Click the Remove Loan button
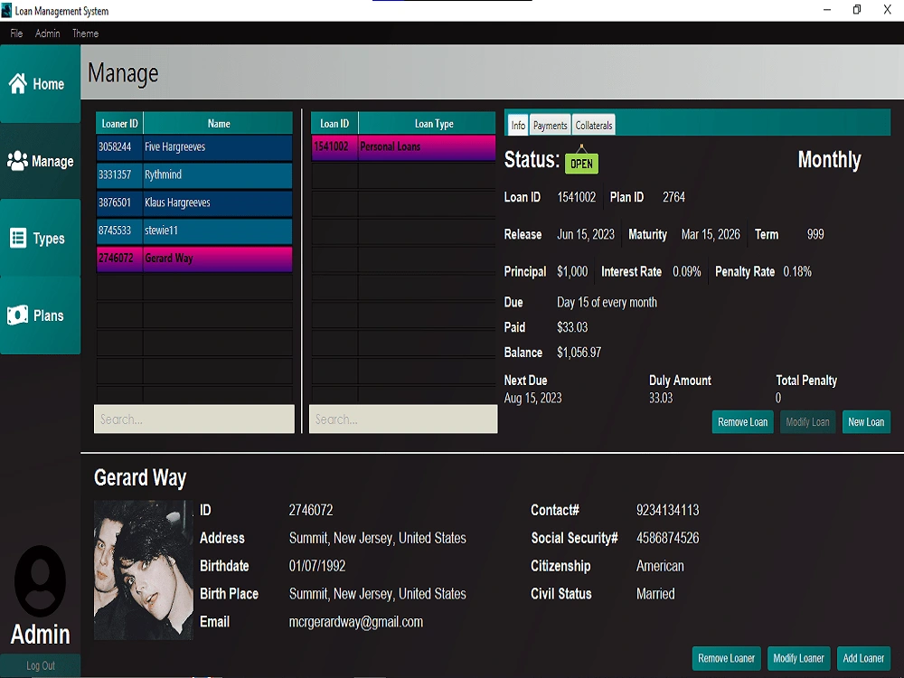Screen dimensions: 904x678 [742, 422]
